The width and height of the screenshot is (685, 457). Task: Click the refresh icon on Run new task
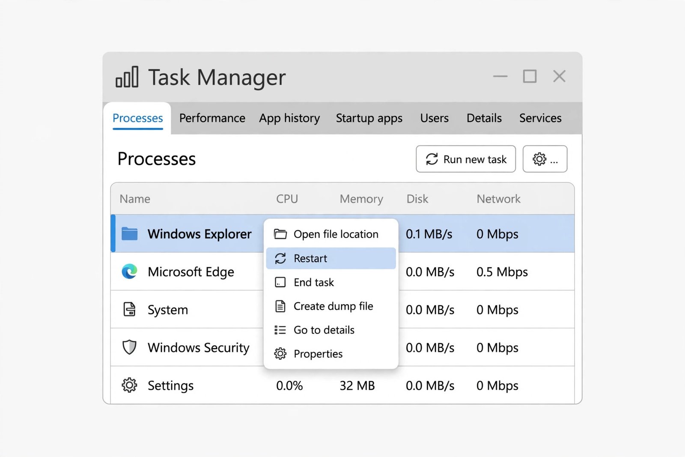tap(432, 159)
